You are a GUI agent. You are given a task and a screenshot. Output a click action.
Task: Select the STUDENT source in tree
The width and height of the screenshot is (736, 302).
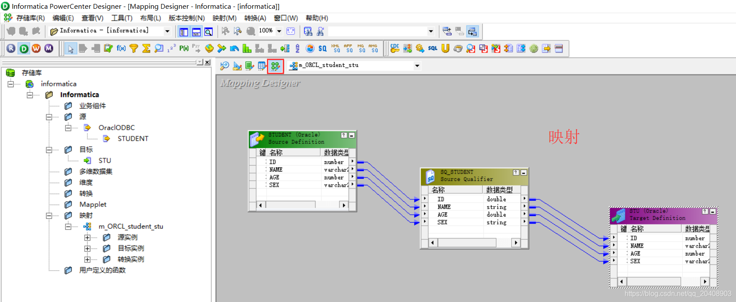pyautogui.click(x=133, y=139)
